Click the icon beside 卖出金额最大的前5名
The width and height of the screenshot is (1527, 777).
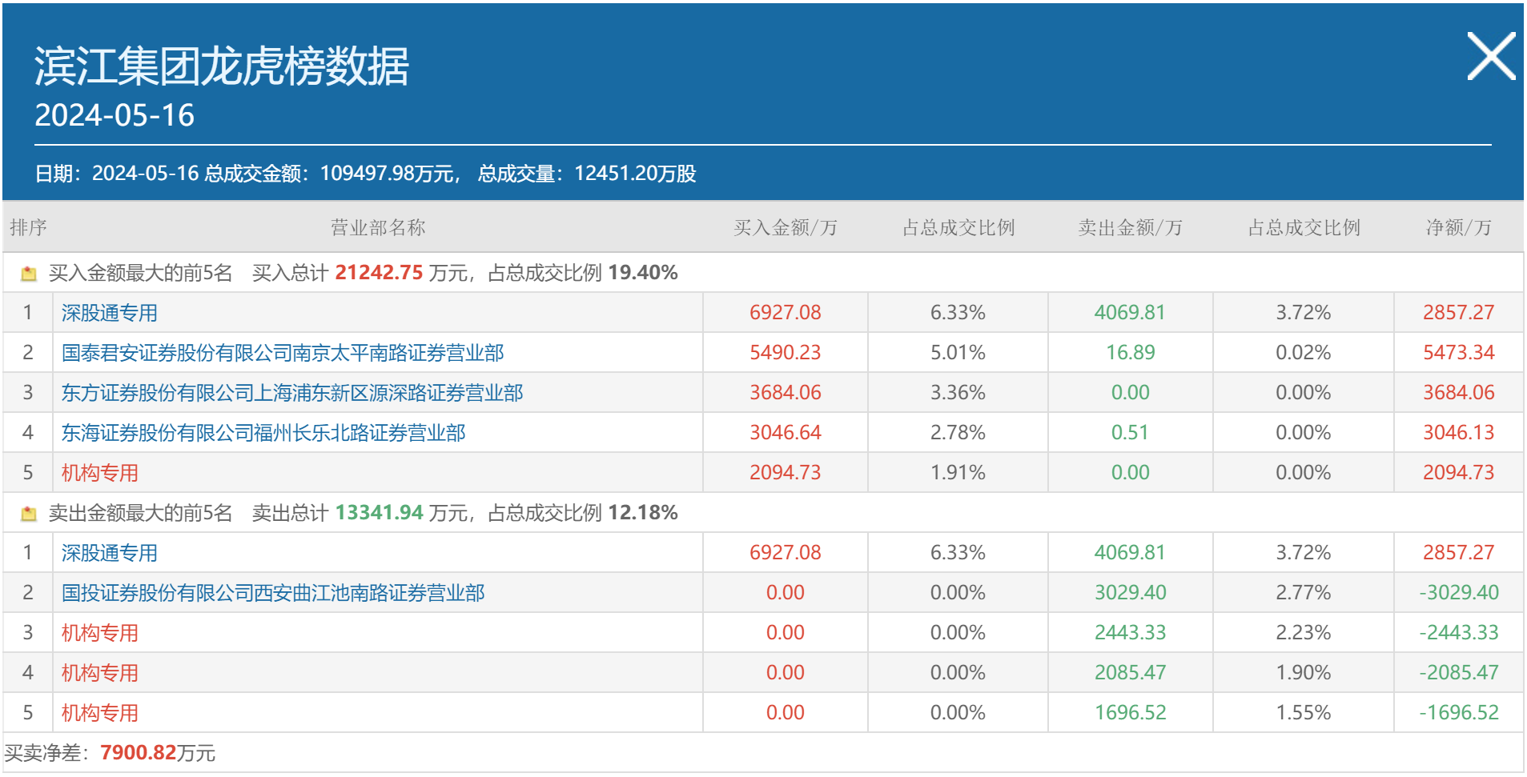click(x=29, y=514)
